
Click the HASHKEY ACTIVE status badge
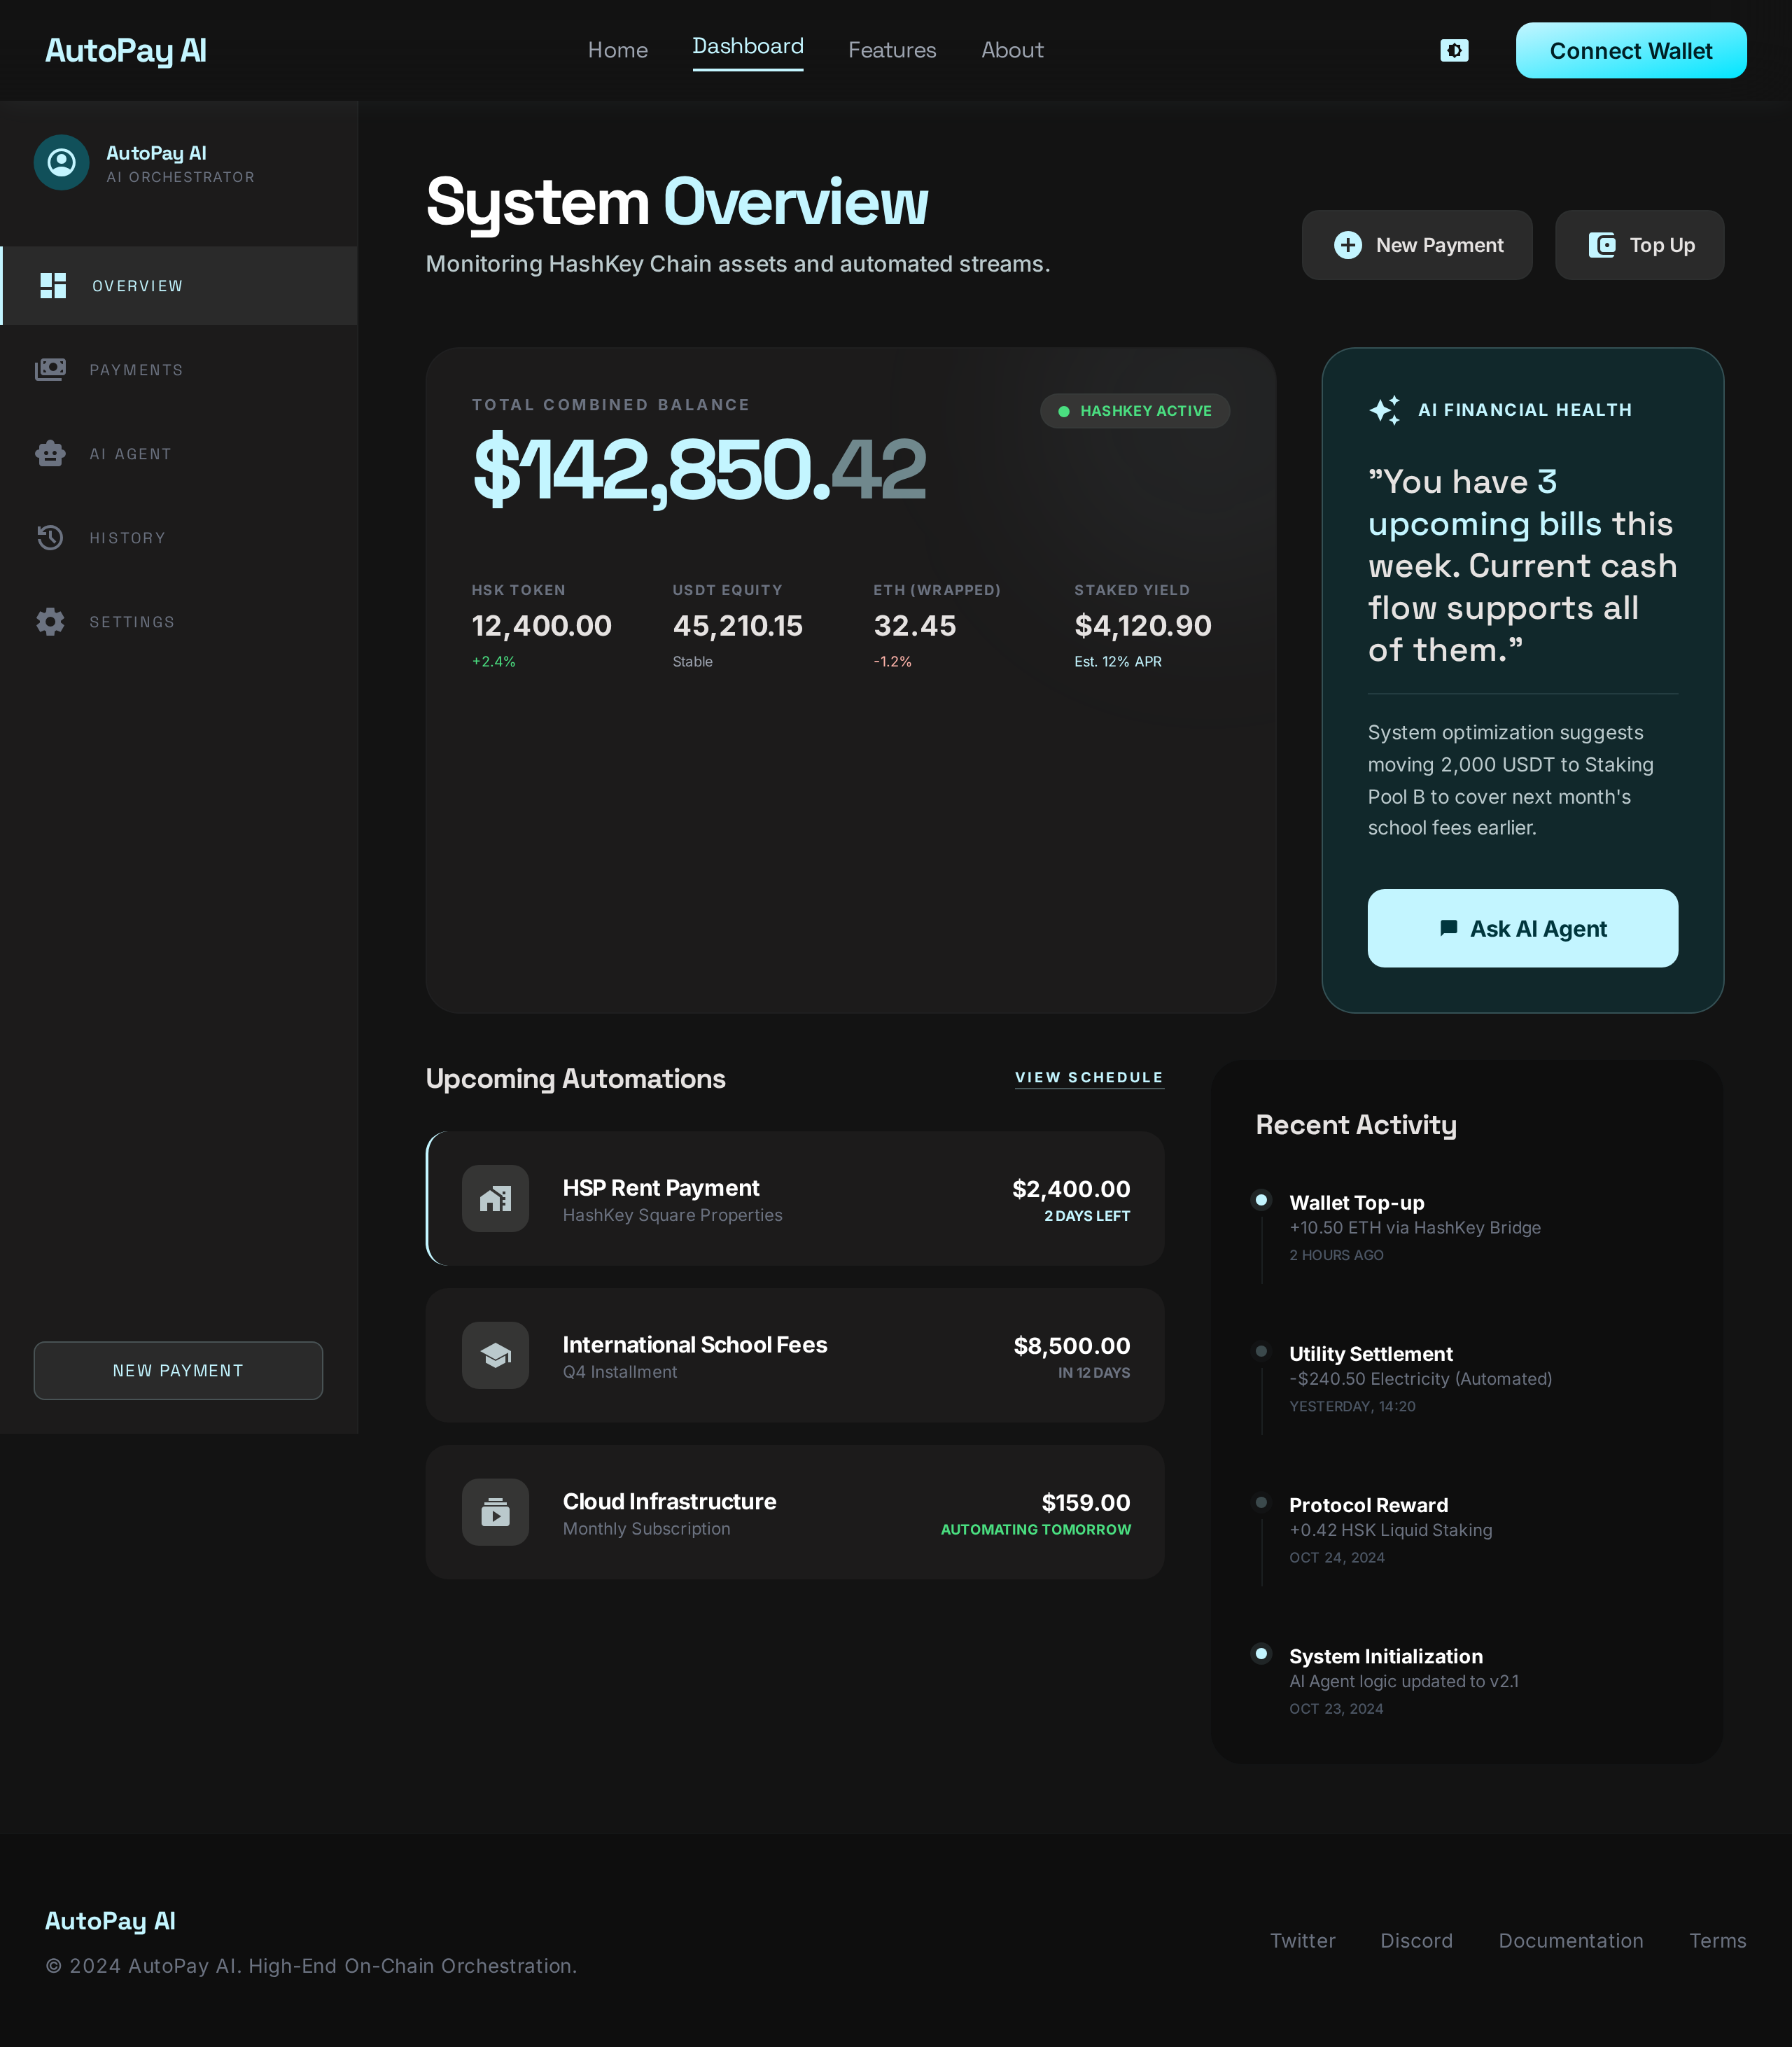[x=1135, y=411]
